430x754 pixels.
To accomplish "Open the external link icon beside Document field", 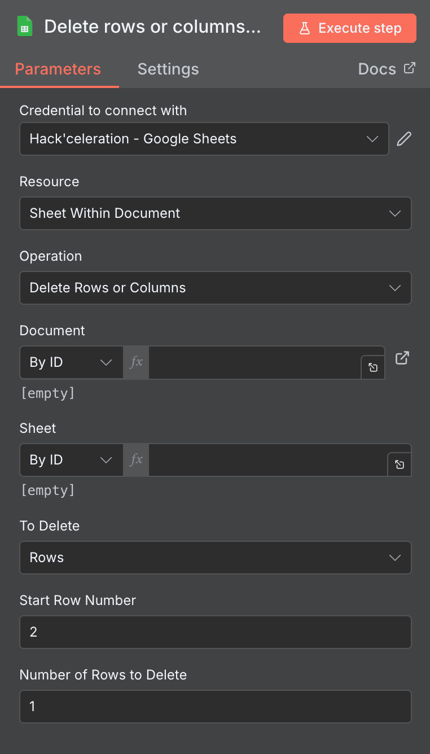I will pos(402,357).
